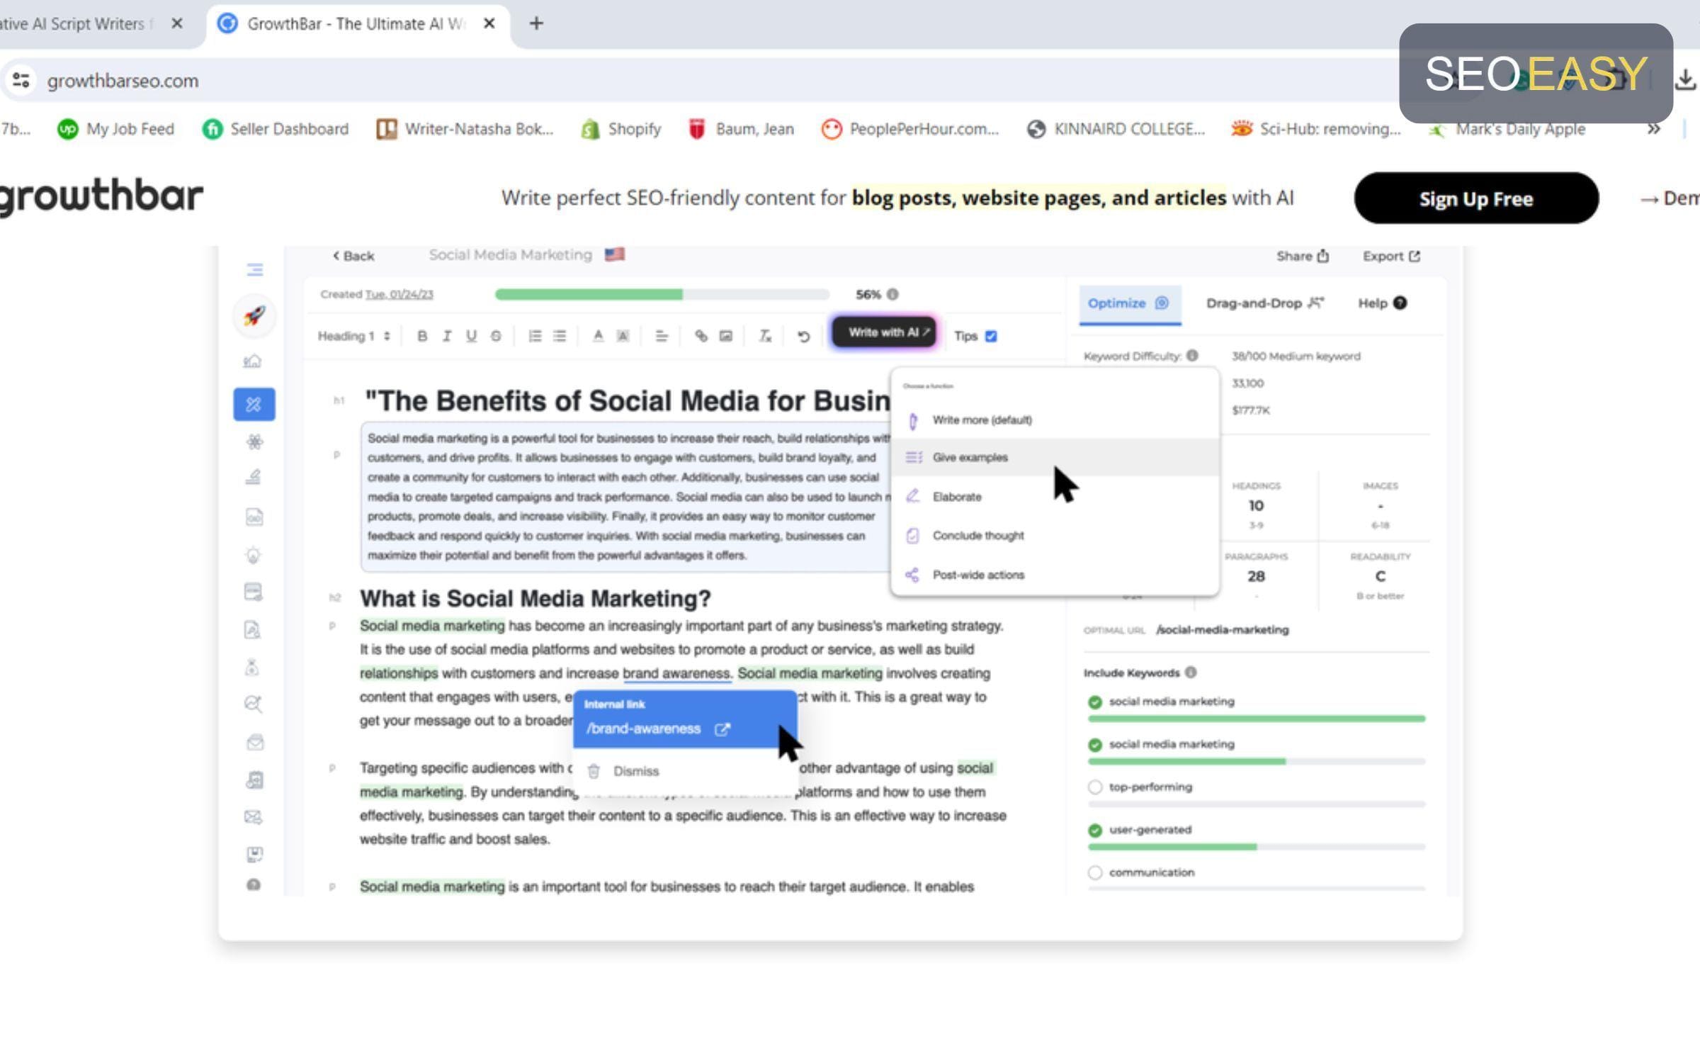Choose Conclude thought from AI menu
1700x1063 pixels.
[x=1055, y=535]
